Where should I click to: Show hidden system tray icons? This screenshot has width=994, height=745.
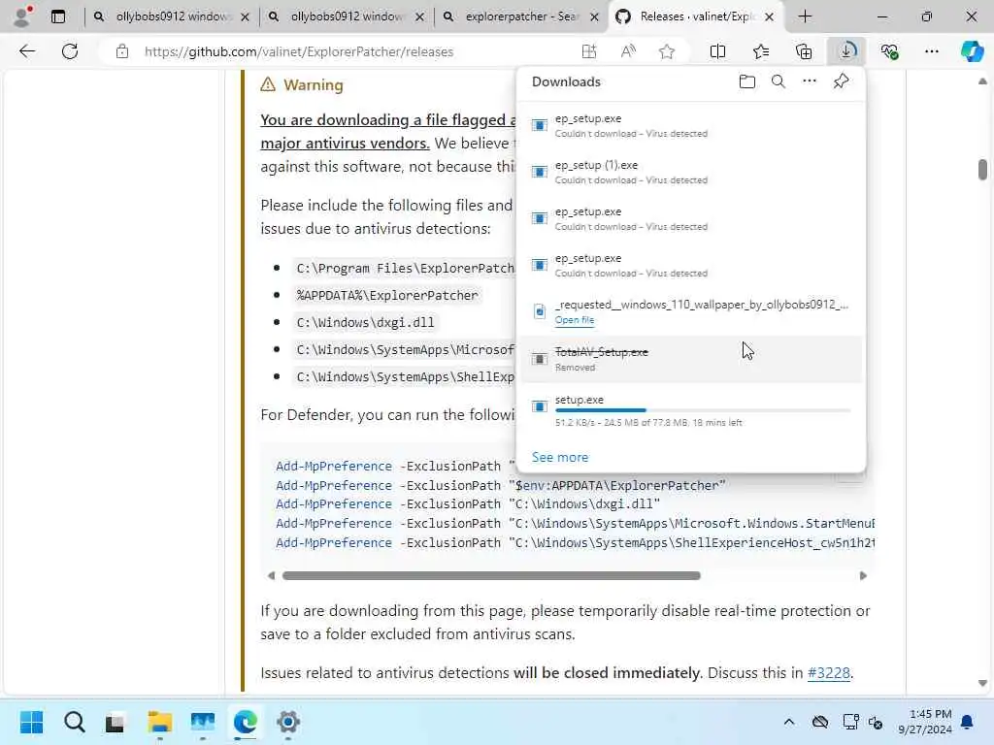coord(788,722)
